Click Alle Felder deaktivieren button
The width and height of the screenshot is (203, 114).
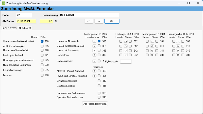pyautogui.click(x=95, y=104)
